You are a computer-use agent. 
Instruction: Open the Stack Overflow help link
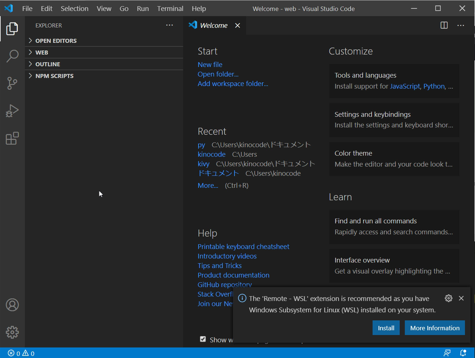coord(216,294)
